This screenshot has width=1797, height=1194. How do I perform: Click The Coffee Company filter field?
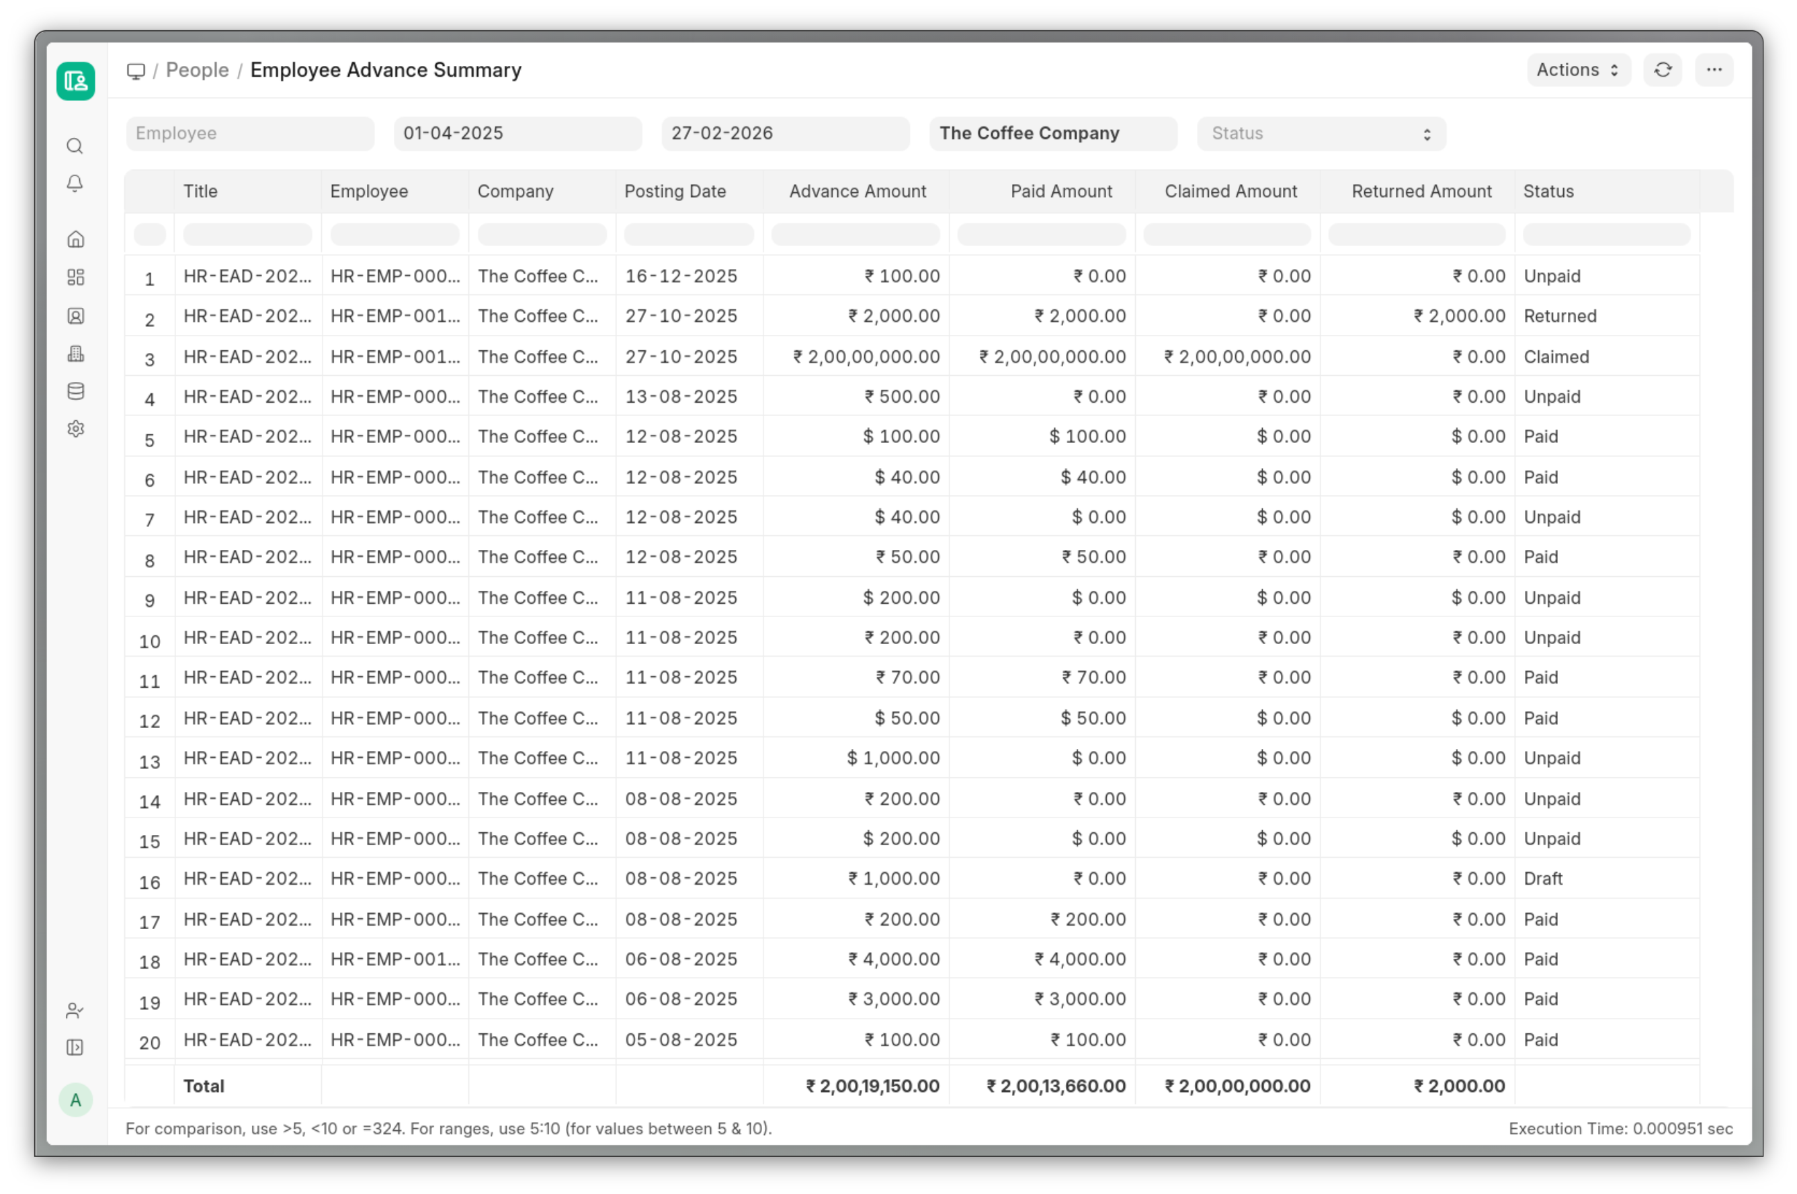coord(1052,134)
